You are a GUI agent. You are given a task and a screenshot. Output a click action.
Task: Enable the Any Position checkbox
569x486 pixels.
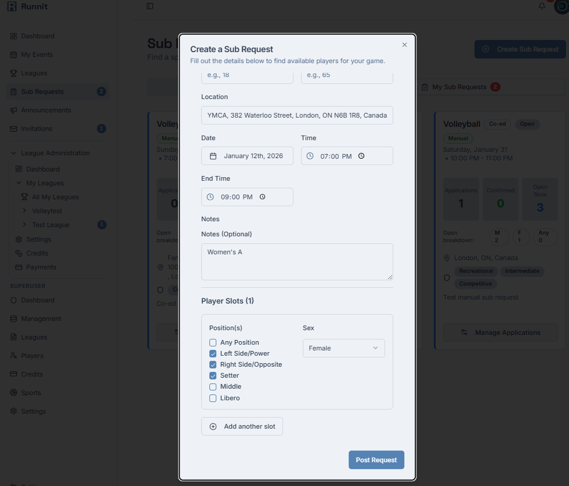click(x=213, y=342)
